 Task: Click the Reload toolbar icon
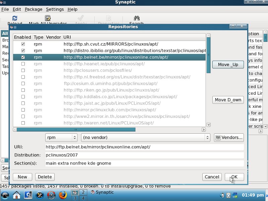[15, 18]
